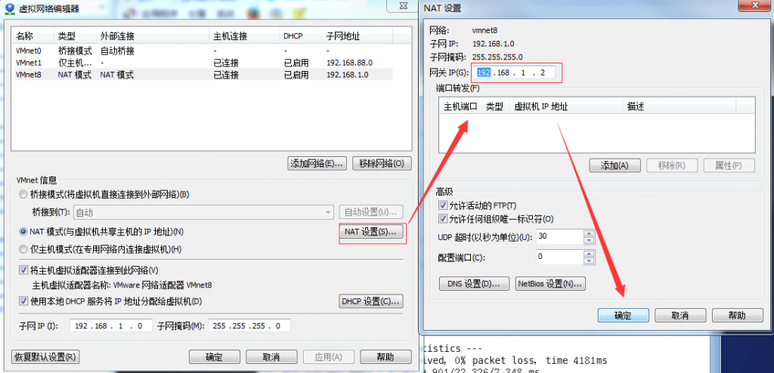774x373 pixels.
Task: Click 恢复默认设置(R) button
Action: [45, 356]
